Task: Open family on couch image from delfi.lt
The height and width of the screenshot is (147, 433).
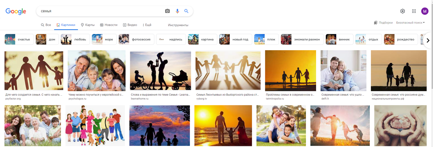Action: pyautogui.click(x=344, y=70)
